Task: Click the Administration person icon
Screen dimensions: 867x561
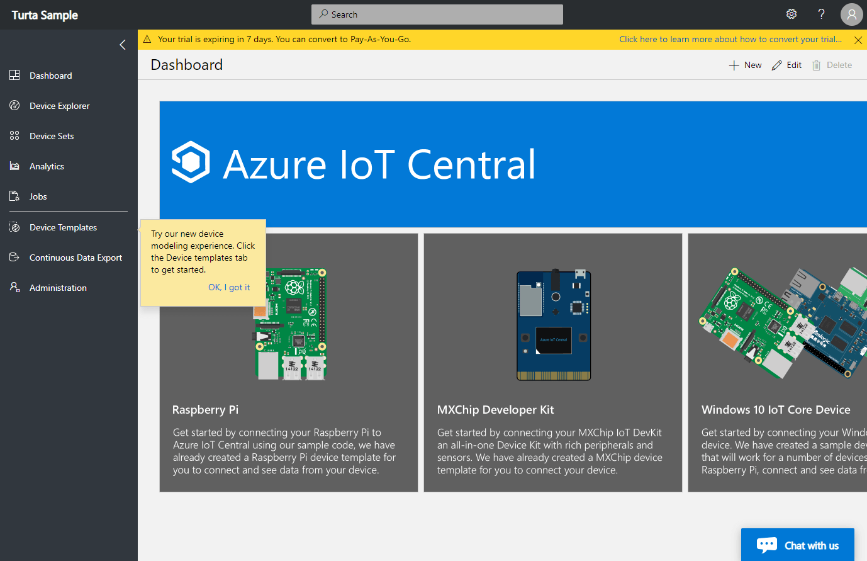Action: click(x=14, y=288)
